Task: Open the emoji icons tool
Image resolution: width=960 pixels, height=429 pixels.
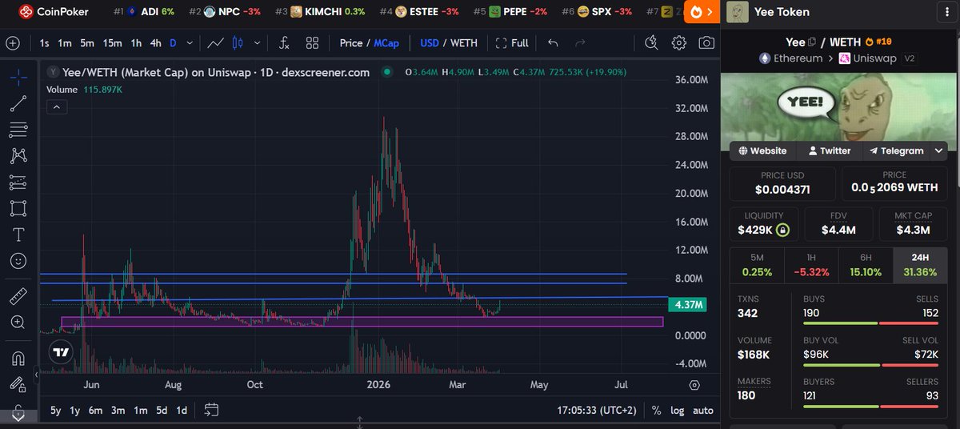Action: pos(18,261)
